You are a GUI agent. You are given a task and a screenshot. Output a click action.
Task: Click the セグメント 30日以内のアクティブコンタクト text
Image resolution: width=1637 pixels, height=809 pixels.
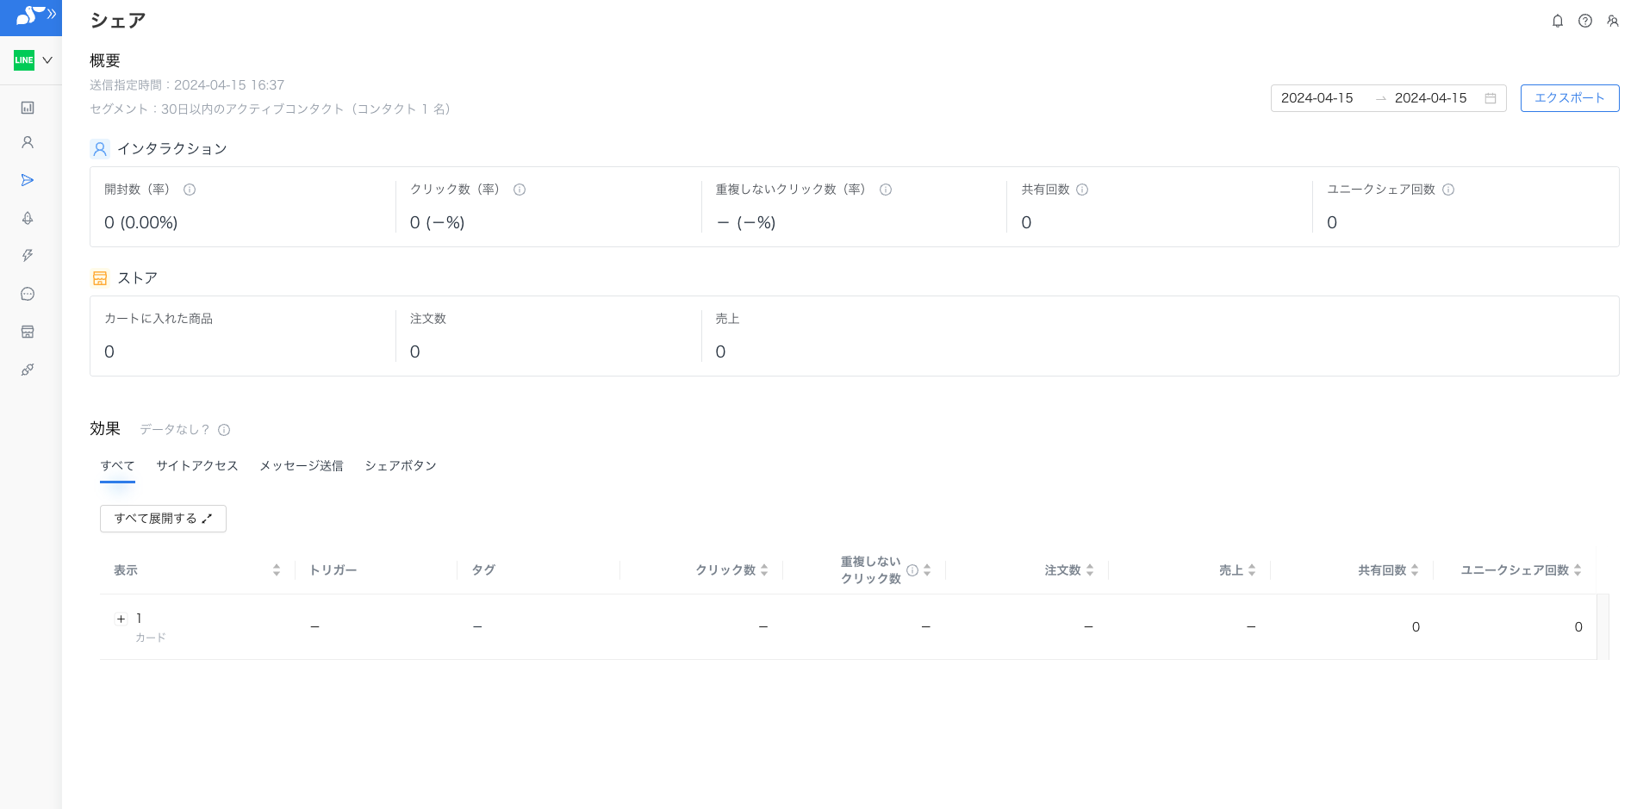click(271, 109)
